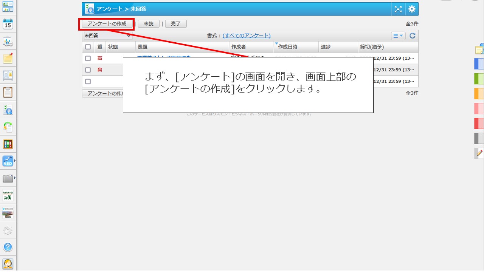Pick the red sticky note color
Image resolution: width=484 pixels, height=272 pixels.
[x=479, y=123]
